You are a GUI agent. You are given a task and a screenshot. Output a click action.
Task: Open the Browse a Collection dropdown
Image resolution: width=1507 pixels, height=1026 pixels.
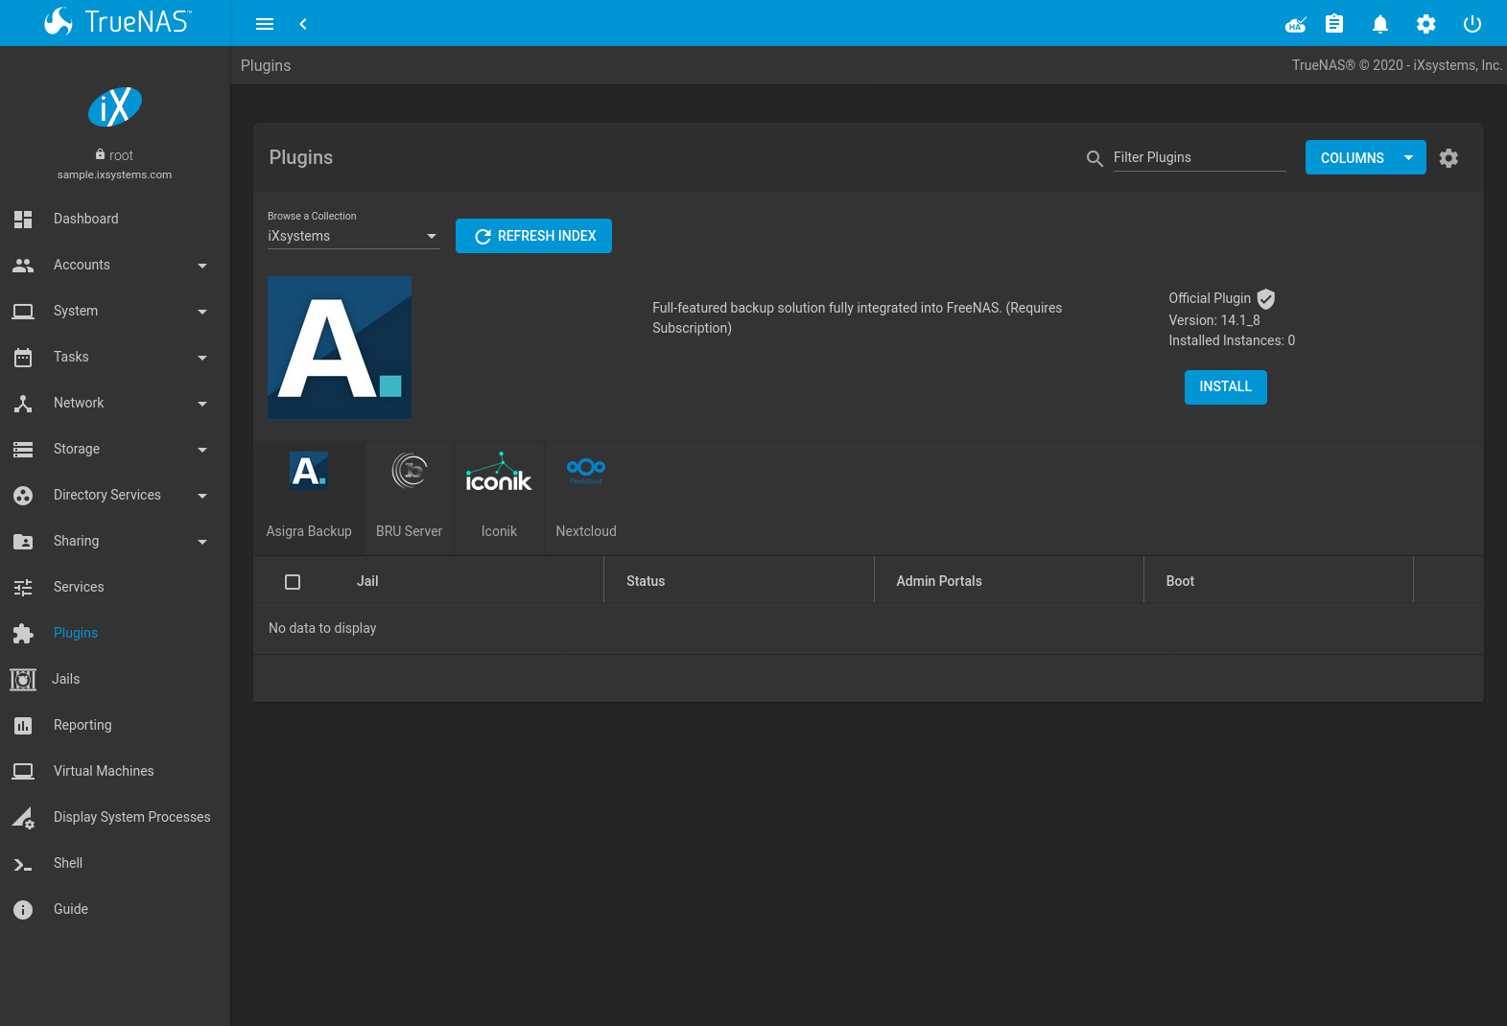[x=353, y=236]
